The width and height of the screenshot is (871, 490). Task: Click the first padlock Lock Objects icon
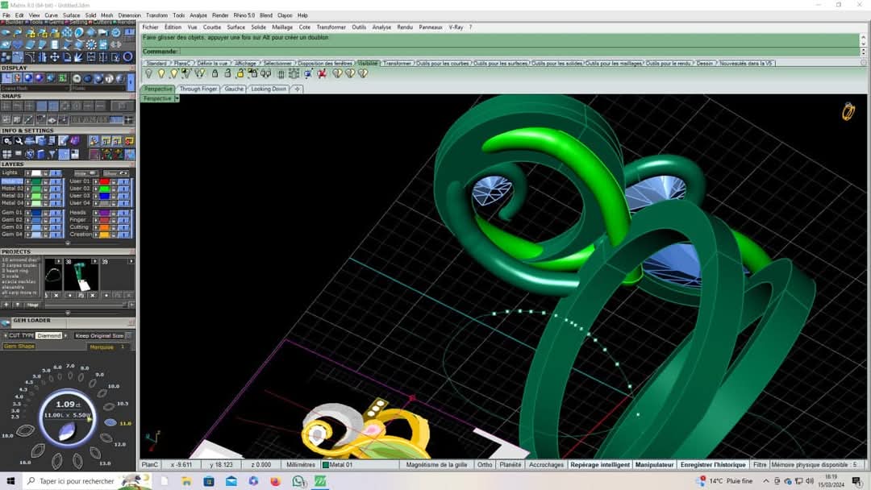point(215,73)
